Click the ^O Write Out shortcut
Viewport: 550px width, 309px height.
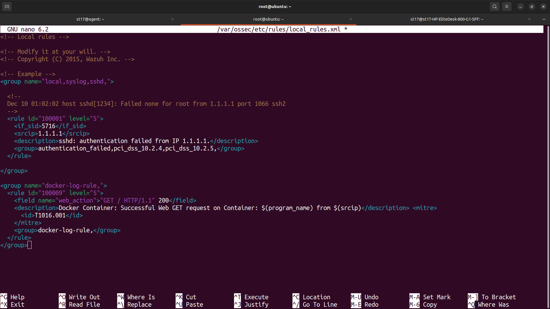click(79, 297)
